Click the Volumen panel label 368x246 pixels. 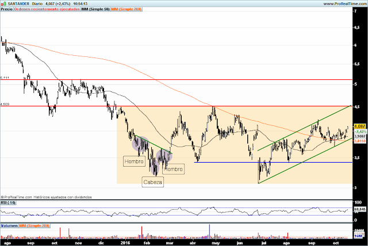pyautogui.click(x=9, y=226)
